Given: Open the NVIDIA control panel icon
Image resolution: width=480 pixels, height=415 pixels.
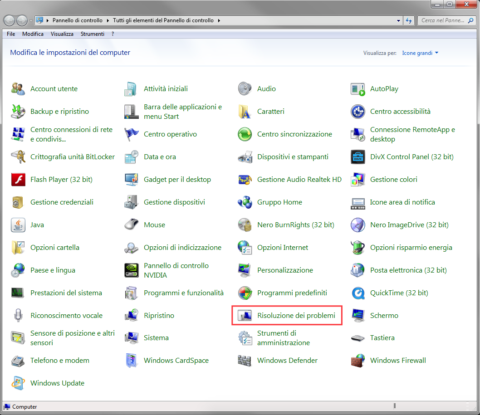Looking at the screenshot, I should click(131, 270).
